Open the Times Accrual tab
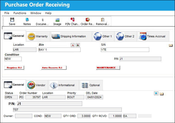175x123 pixels. coord(153,36)
